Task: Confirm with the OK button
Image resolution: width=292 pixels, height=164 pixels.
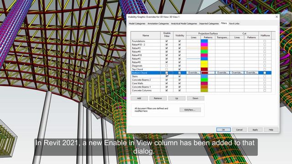Action: click(x=224, y=130)
